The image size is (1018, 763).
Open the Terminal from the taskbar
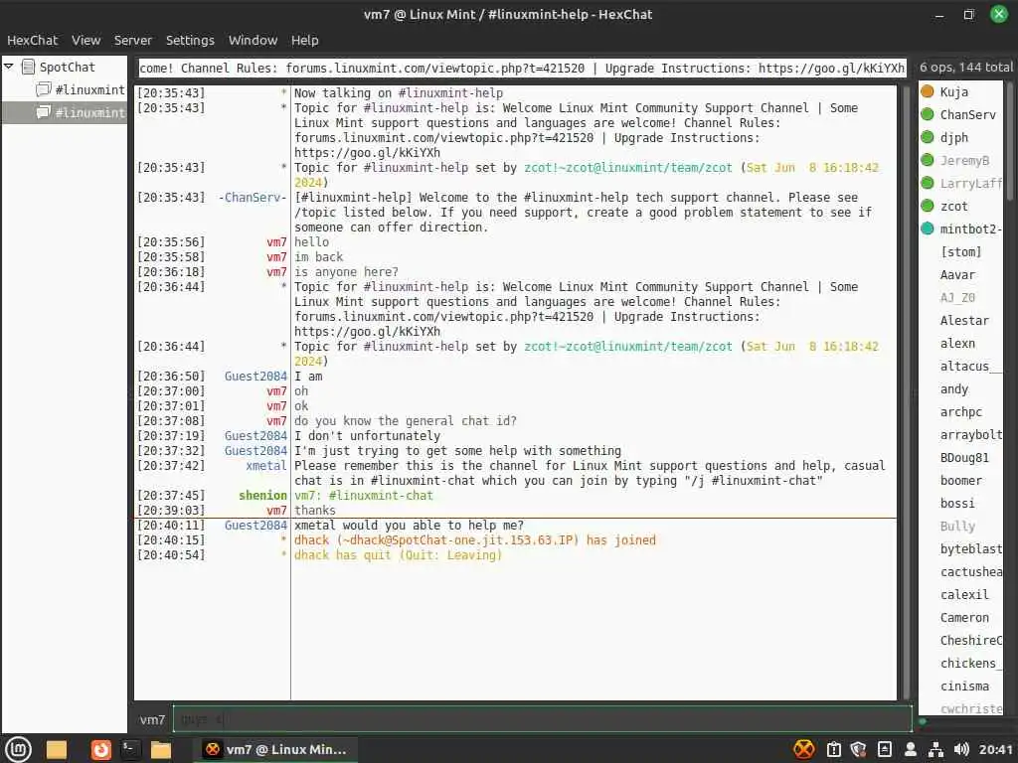[x=130, y=749]
